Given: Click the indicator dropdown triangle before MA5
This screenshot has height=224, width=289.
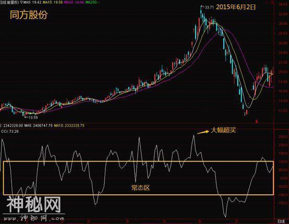Looking at the screenshot, I should [21, 3].
